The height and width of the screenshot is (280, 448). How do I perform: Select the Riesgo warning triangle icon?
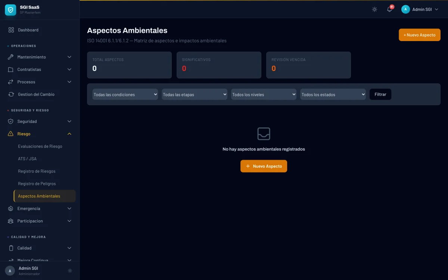[x=11, y=134]
